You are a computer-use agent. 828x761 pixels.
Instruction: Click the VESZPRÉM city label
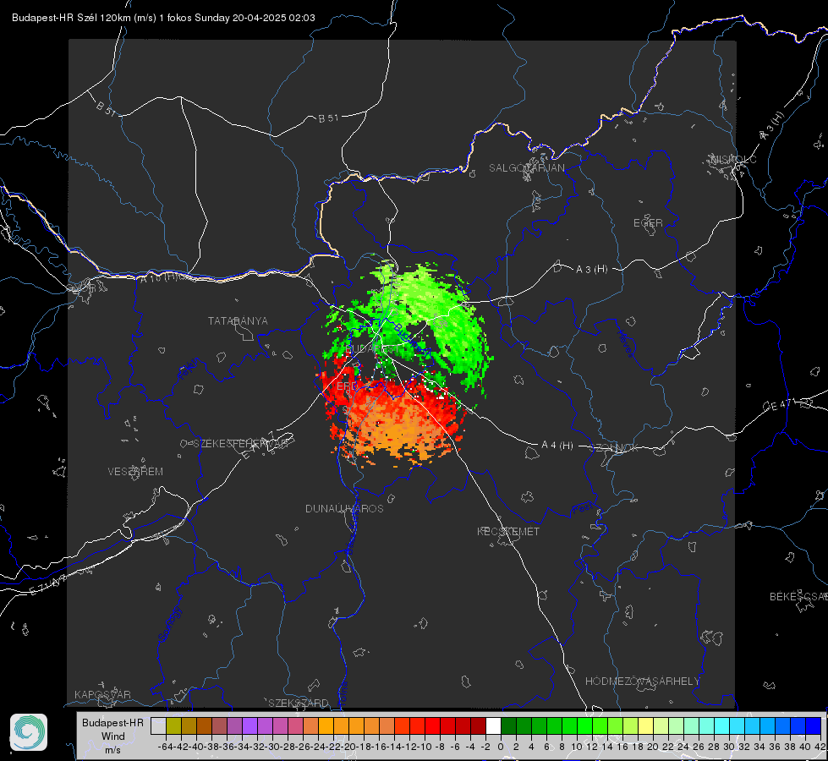click(x=135, y=471)
